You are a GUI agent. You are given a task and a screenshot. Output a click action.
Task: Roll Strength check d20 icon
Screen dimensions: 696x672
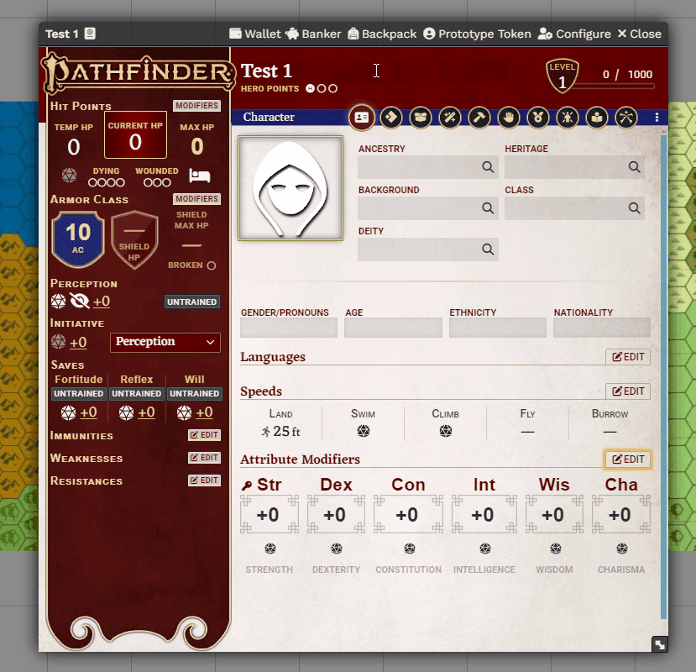(x=270, y=549)
